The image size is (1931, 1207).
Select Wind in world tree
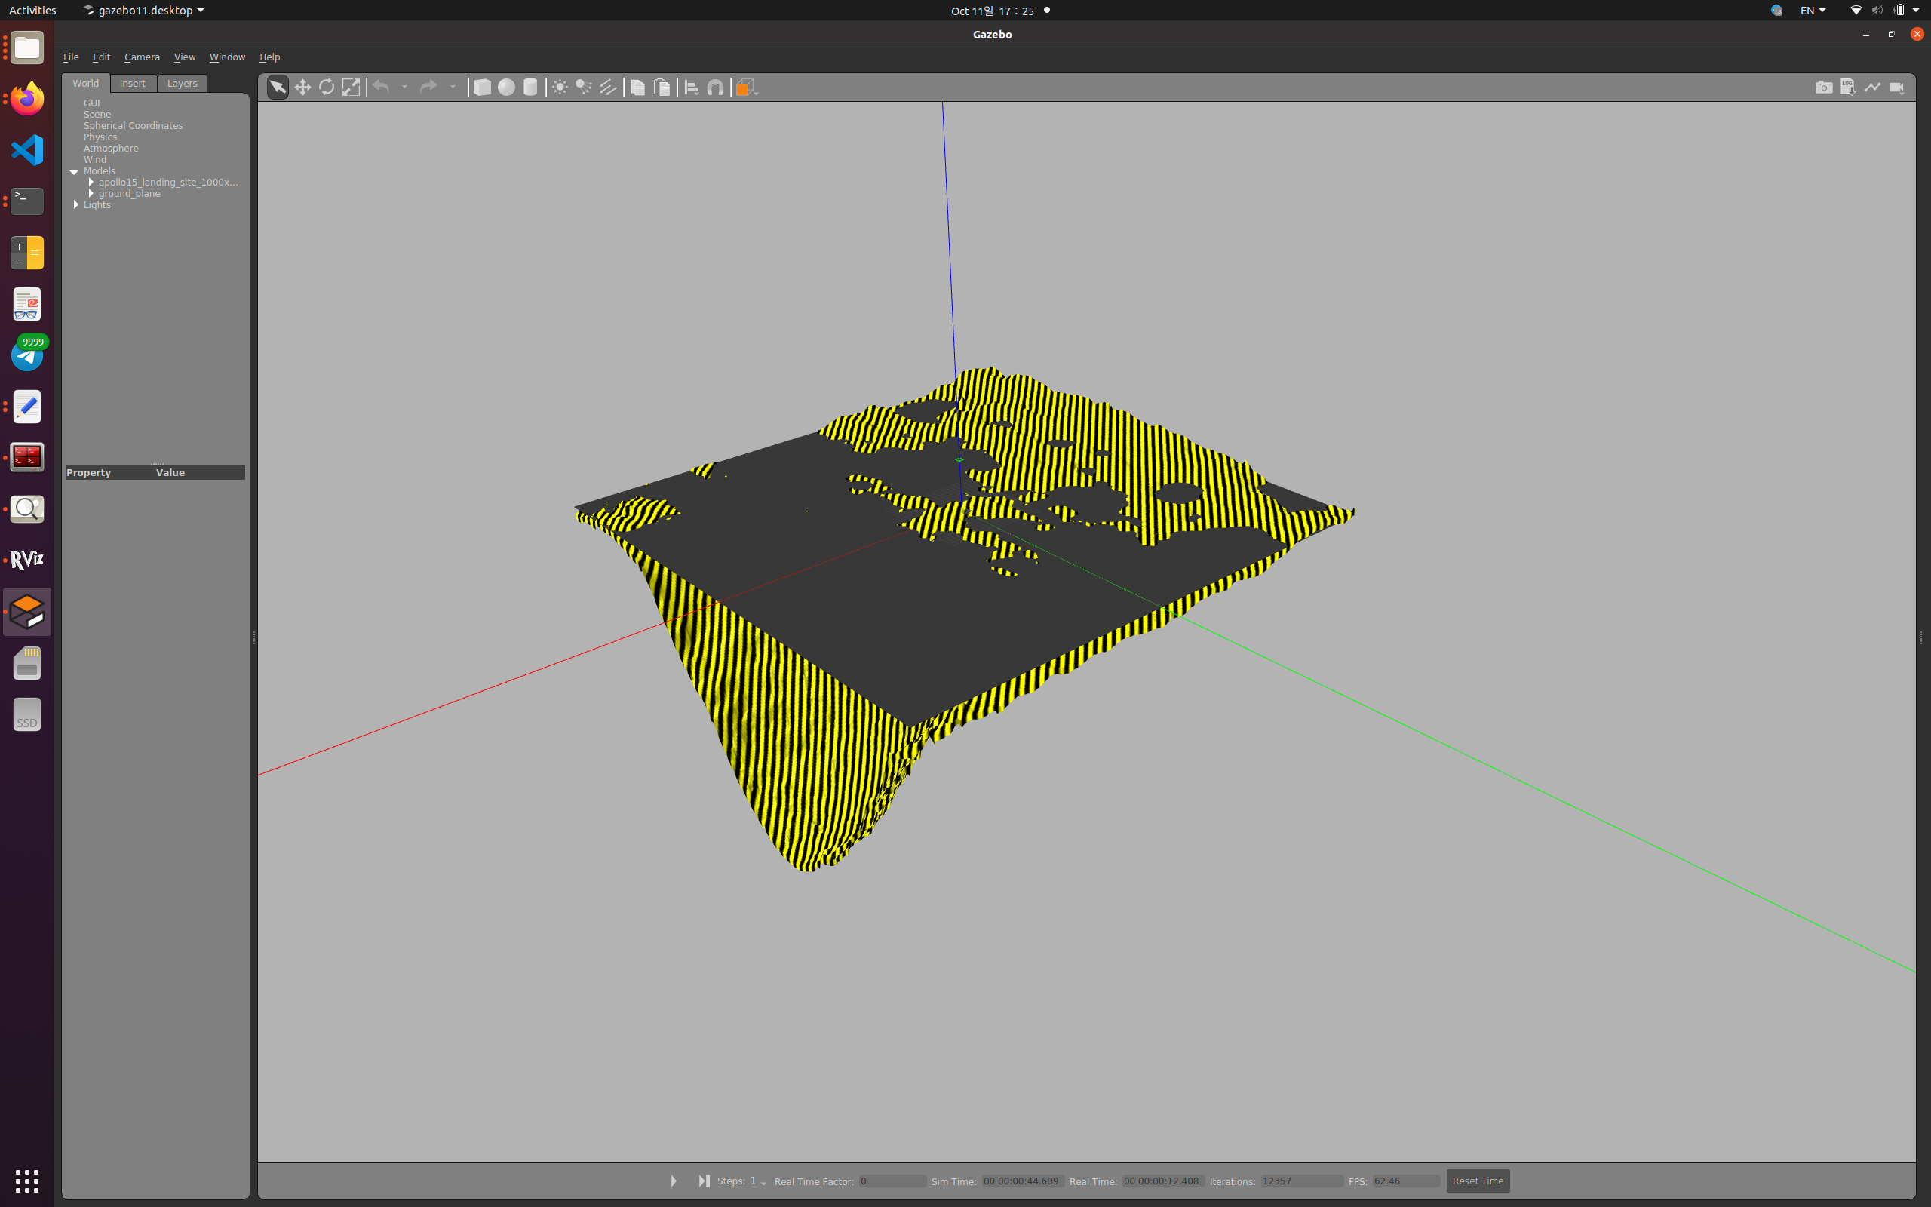(x=95, y=160)
